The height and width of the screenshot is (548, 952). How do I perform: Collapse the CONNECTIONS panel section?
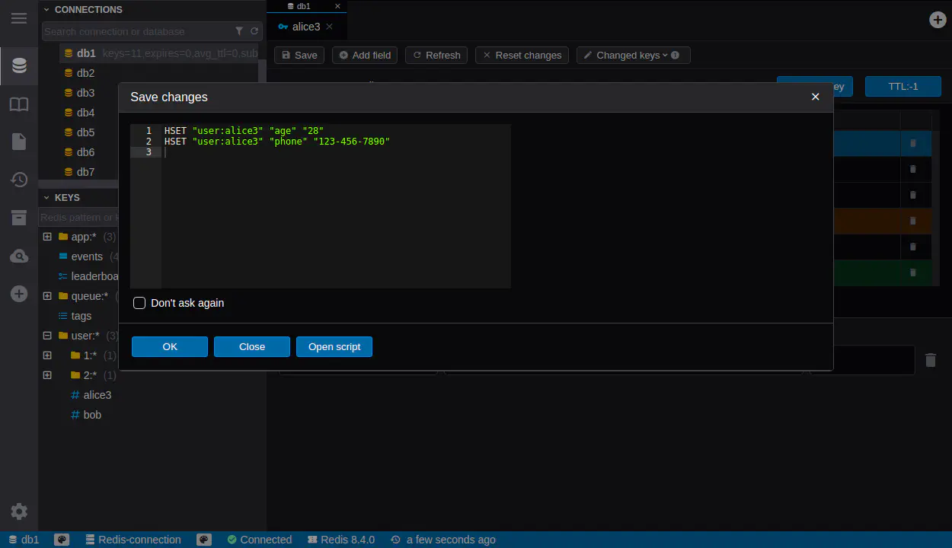click(x=46, y=10)
